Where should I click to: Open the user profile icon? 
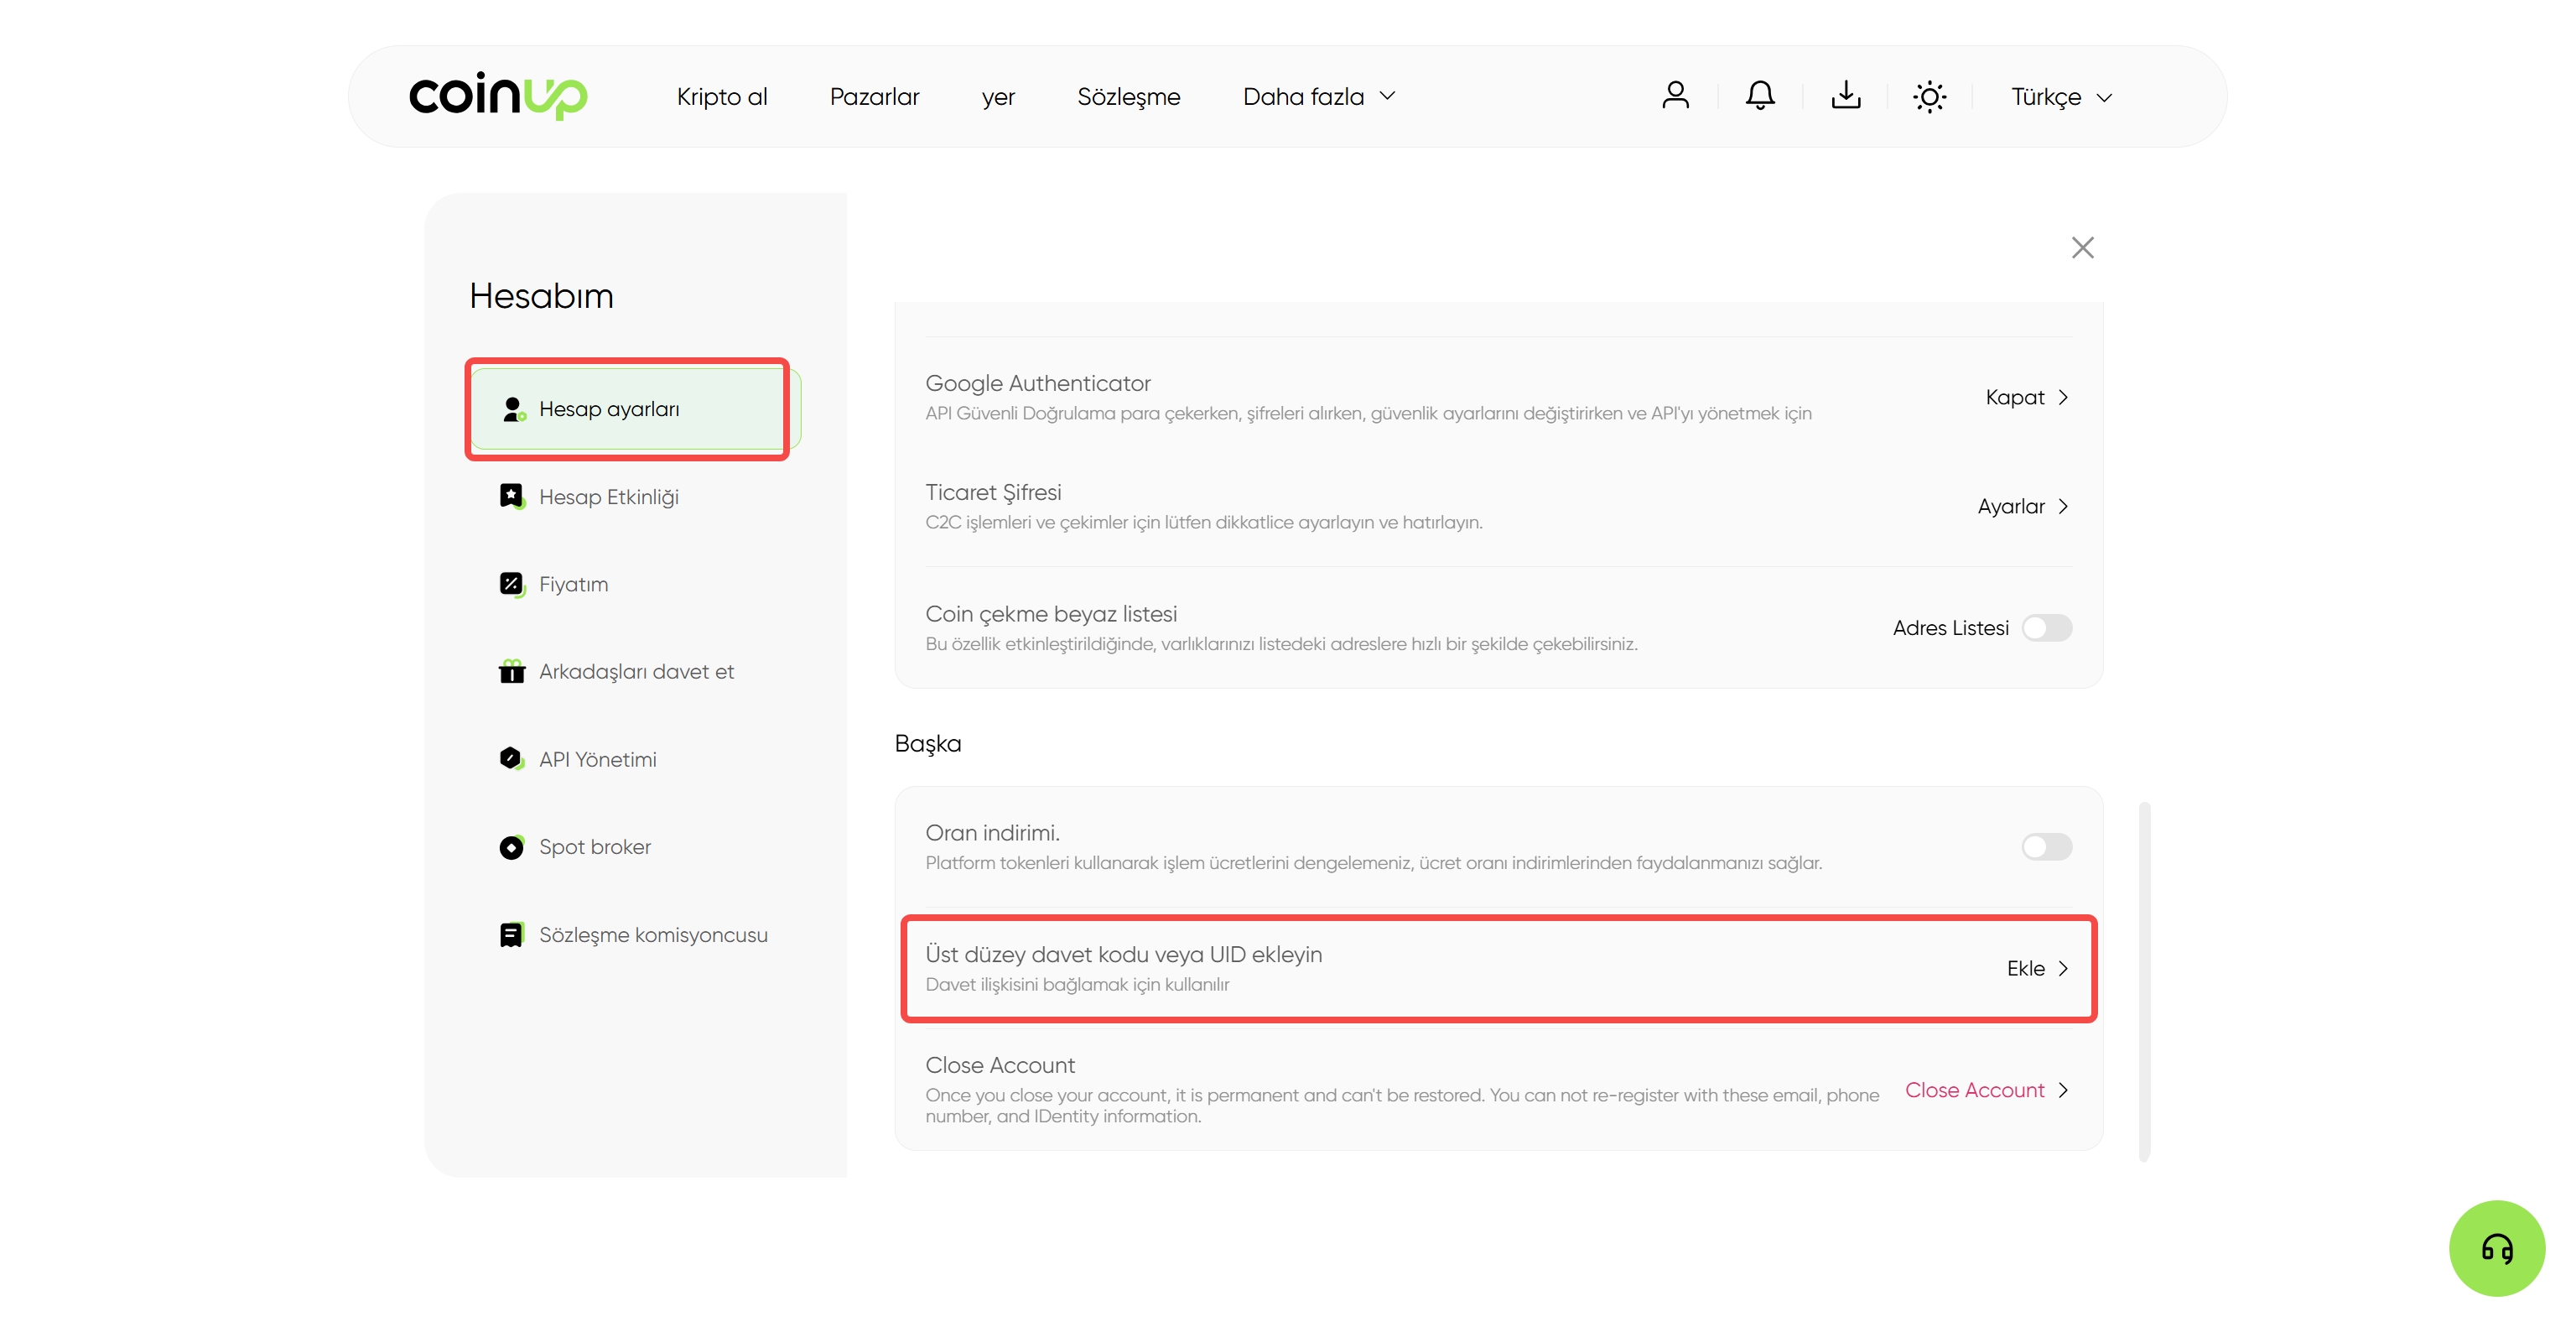(x=1675, y=96)
